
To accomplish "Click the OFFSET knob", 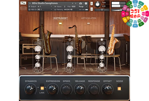I will pos(108,89).
